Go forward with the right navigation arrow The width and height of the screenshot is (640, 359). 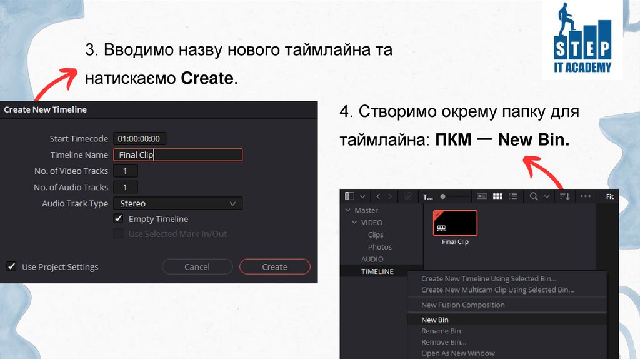(390, 196)
